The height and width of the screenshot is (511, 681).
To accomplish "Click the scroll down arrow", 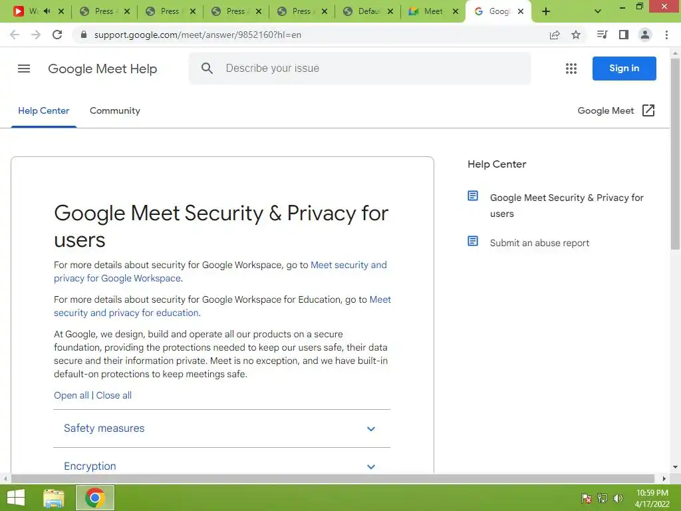I will point(675,467).
